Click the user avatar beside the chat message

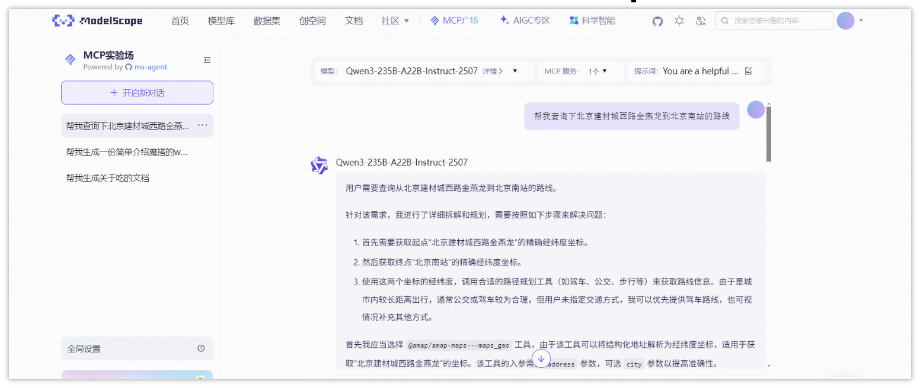coord(756,109)
